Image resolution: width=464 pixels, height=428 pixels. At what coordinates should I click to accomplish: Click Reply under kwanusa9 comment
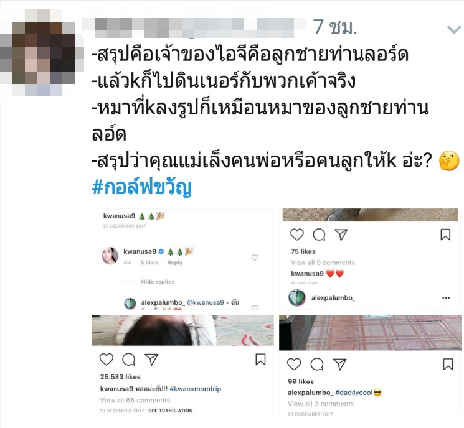(x=174, y=263)
